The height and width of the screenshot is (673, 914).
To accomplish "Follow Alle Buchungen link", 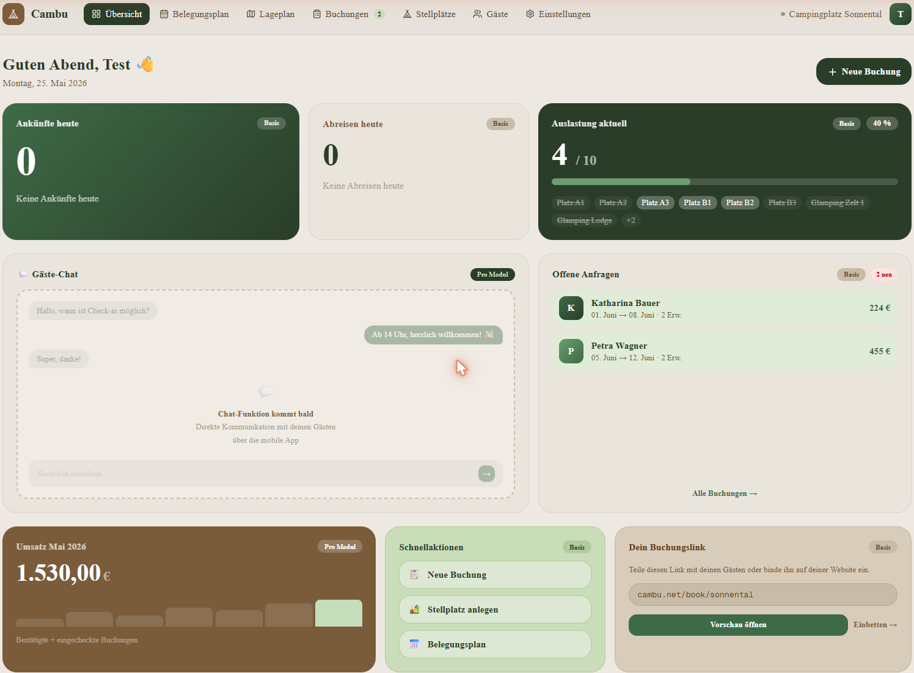I will click(x=725, y=493).
